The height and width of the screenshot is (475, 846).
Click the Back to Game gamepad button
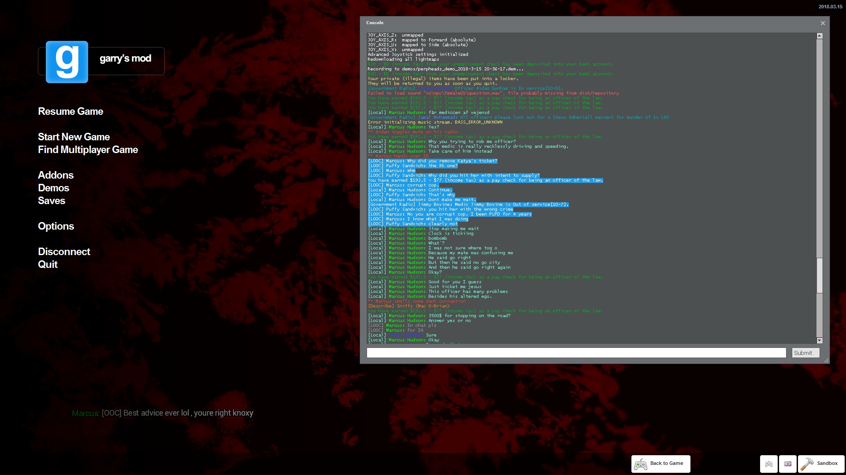point(660,464)
